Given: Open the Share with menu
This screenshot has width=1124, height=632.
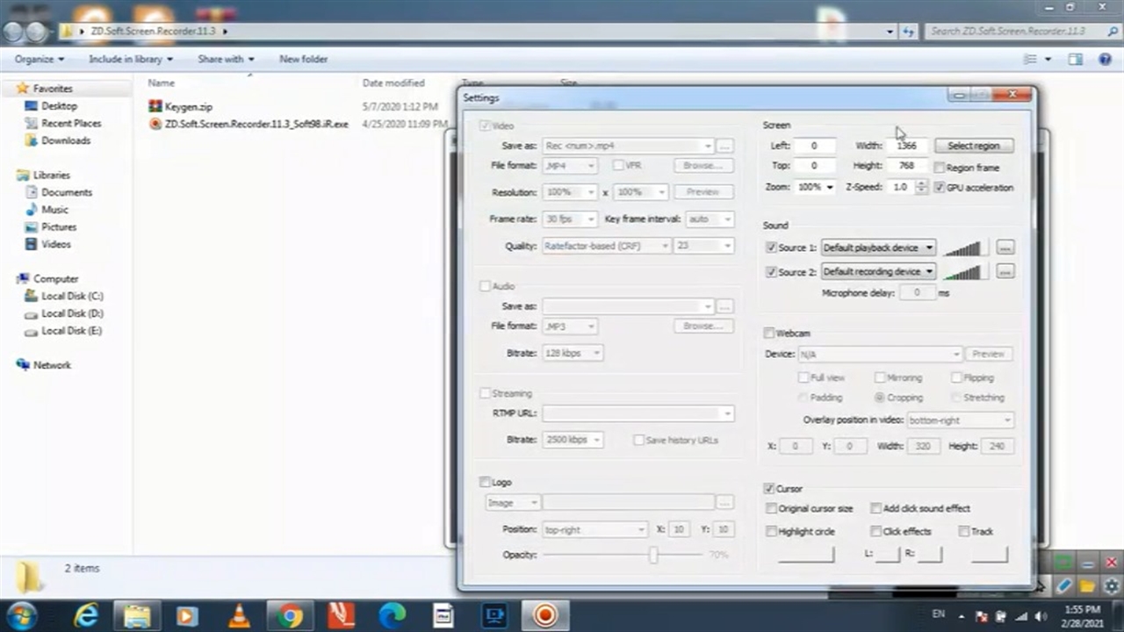Looking at the screenshot, I should pos(226,59).
